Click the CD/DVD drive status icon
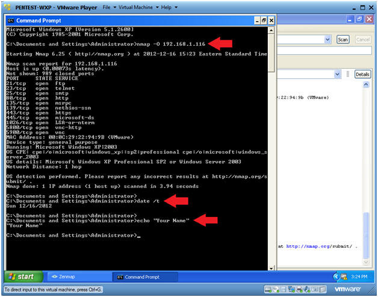Screen dimensions: 378x297 (x=276, y=289)
